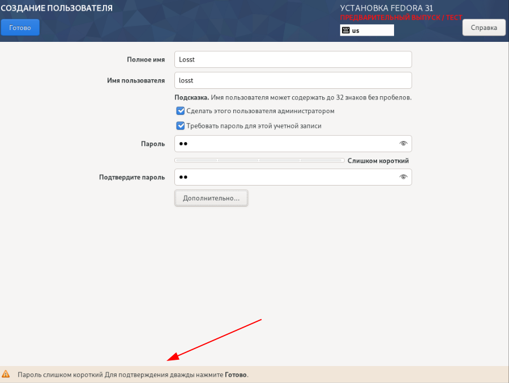Viewport: 509px width, 383px height.
Task: Open the Дополнительно... settings dialog
Action: point(211,198)
